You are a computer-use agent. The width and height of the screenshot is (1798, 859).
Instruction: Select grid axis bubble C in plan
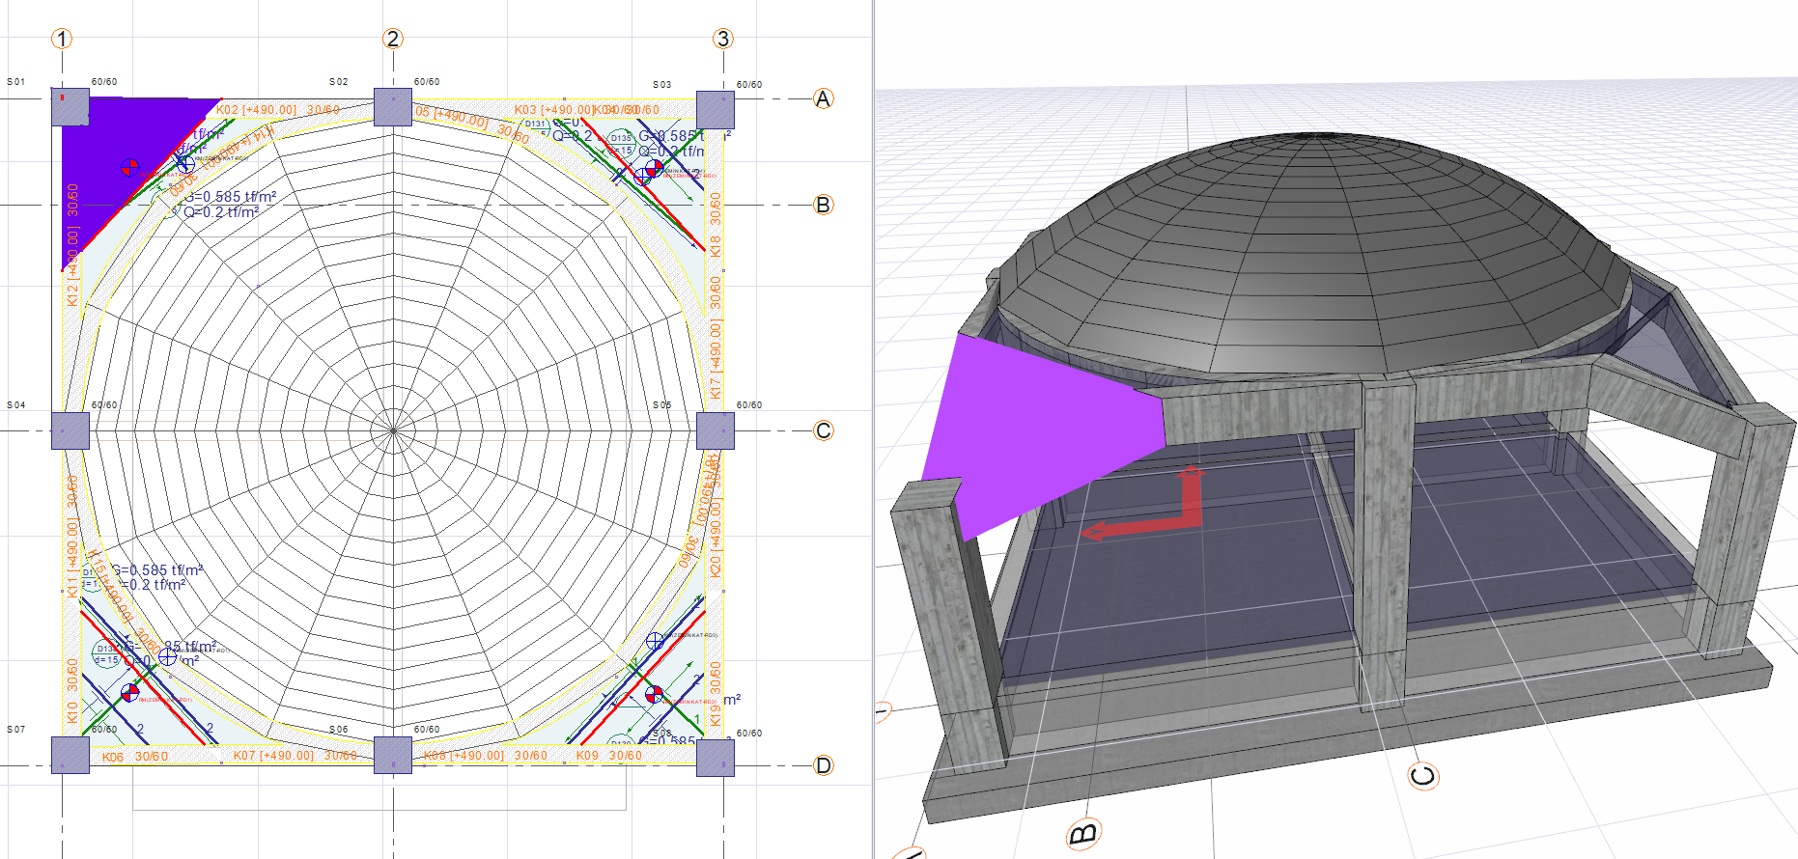[x=823, y=430]
